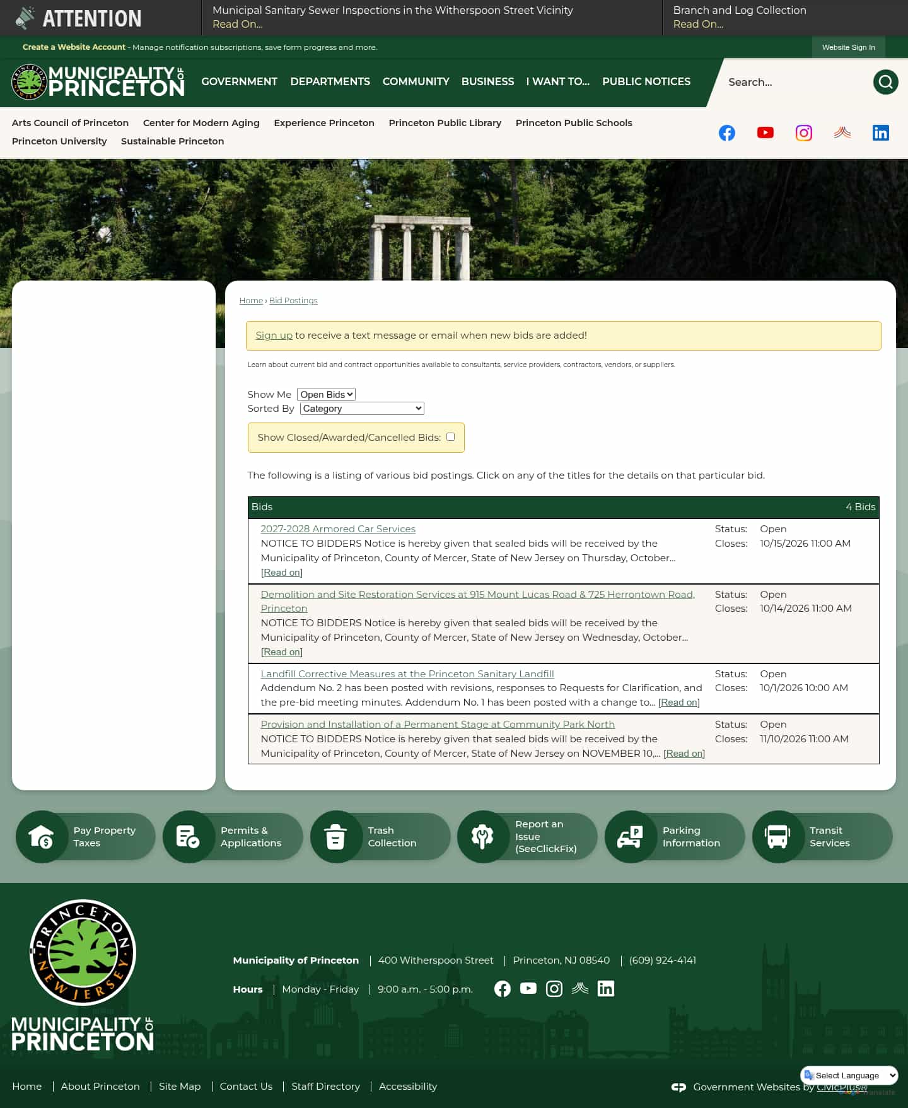Open the I Want To... menu
The height and width of the screenshot is (1108, 908).
[558, 81]
